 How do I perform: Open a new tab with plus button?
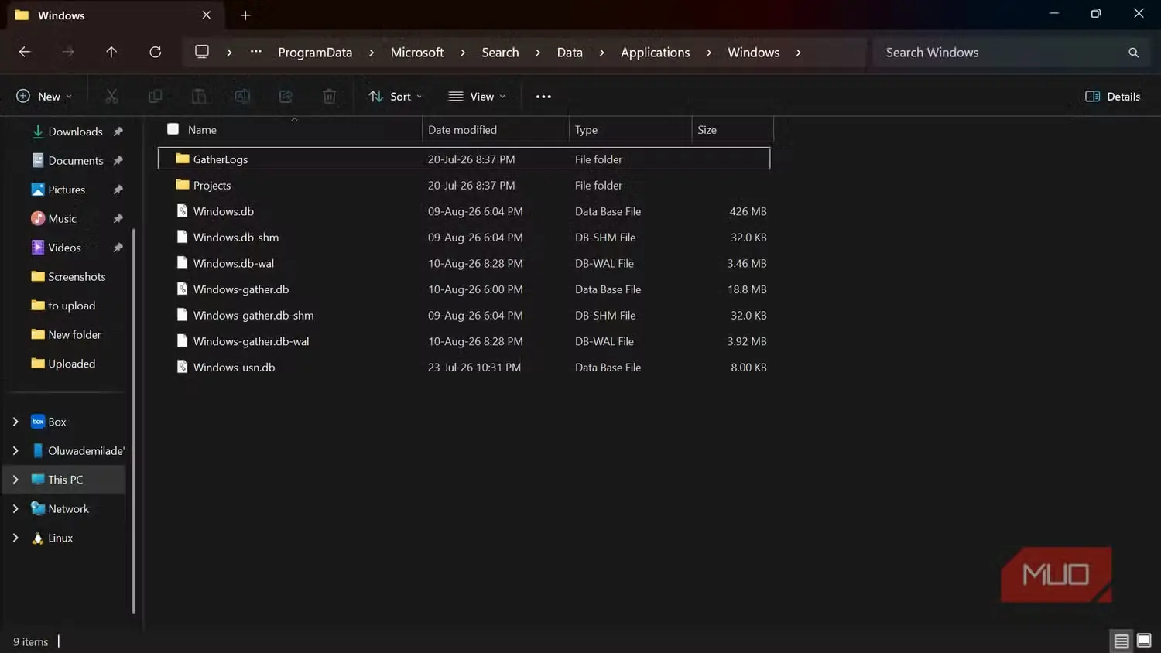click(x=245, y=15)
